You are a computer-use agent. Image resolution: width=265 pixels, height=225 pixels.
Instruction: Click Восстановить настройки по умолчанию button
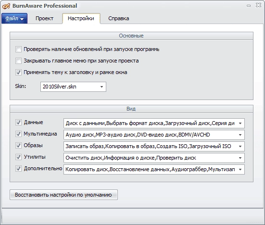coord(63,195)
